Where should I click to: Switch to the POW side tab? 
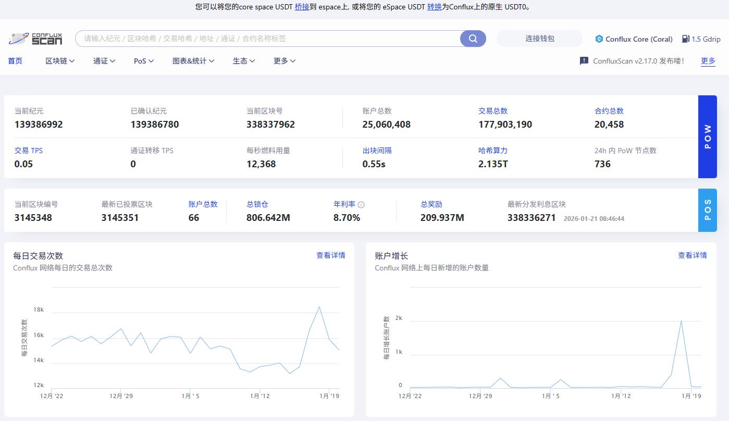[x=707, y=137]
